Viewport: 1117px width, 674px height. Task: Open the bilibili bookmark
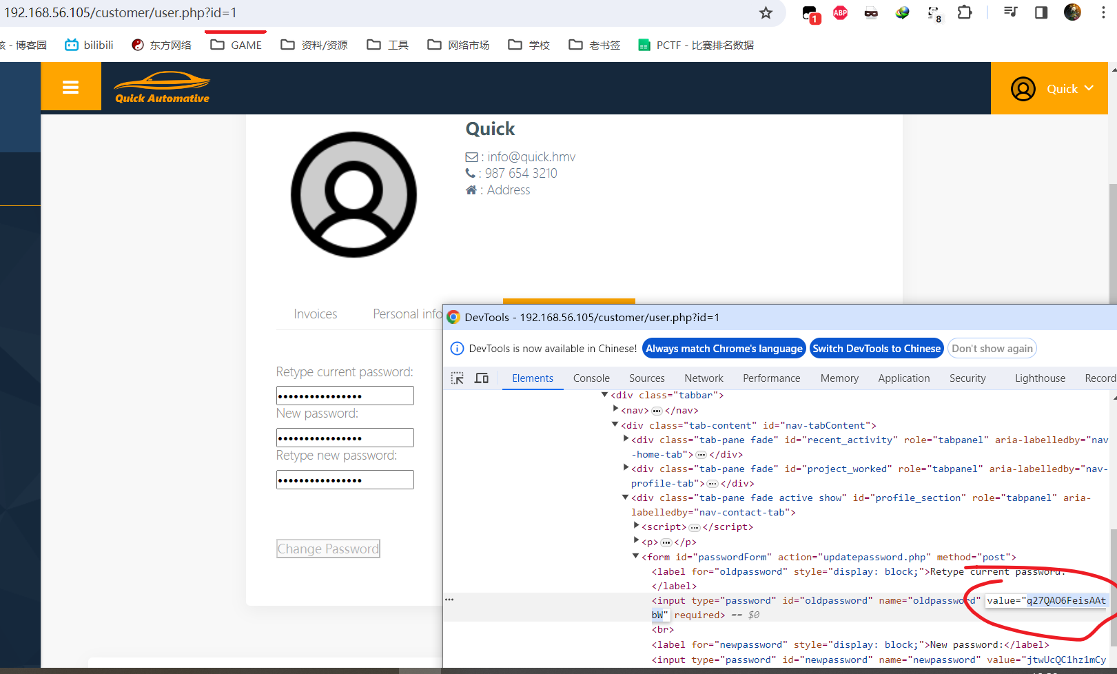coord(89,45)
